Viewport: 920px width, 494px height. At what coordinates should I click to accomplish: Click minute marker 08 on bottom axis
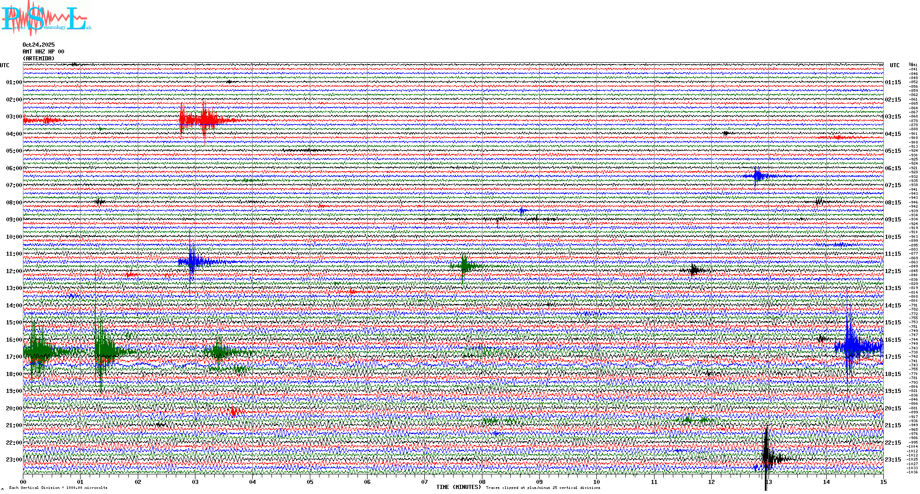coord(482,482)
